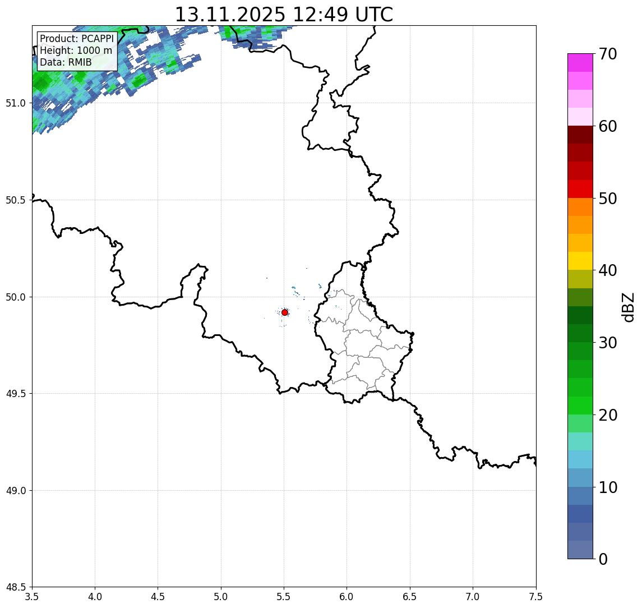
Task: Click 'Product: PCAPPI' in the info box
Action: point(77,39)
